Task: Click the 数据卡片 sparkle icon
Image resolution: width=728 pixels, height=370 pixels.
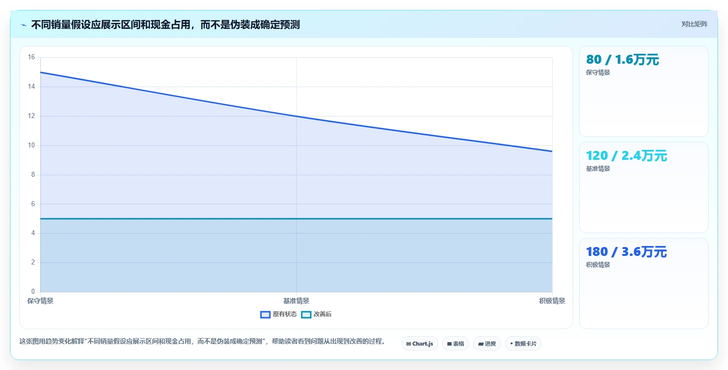Action: 511,344
